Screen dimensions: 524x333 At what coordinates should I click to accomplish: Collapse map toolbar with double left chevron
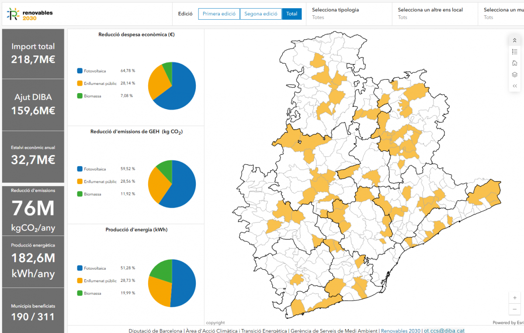[x=514, y=86]
